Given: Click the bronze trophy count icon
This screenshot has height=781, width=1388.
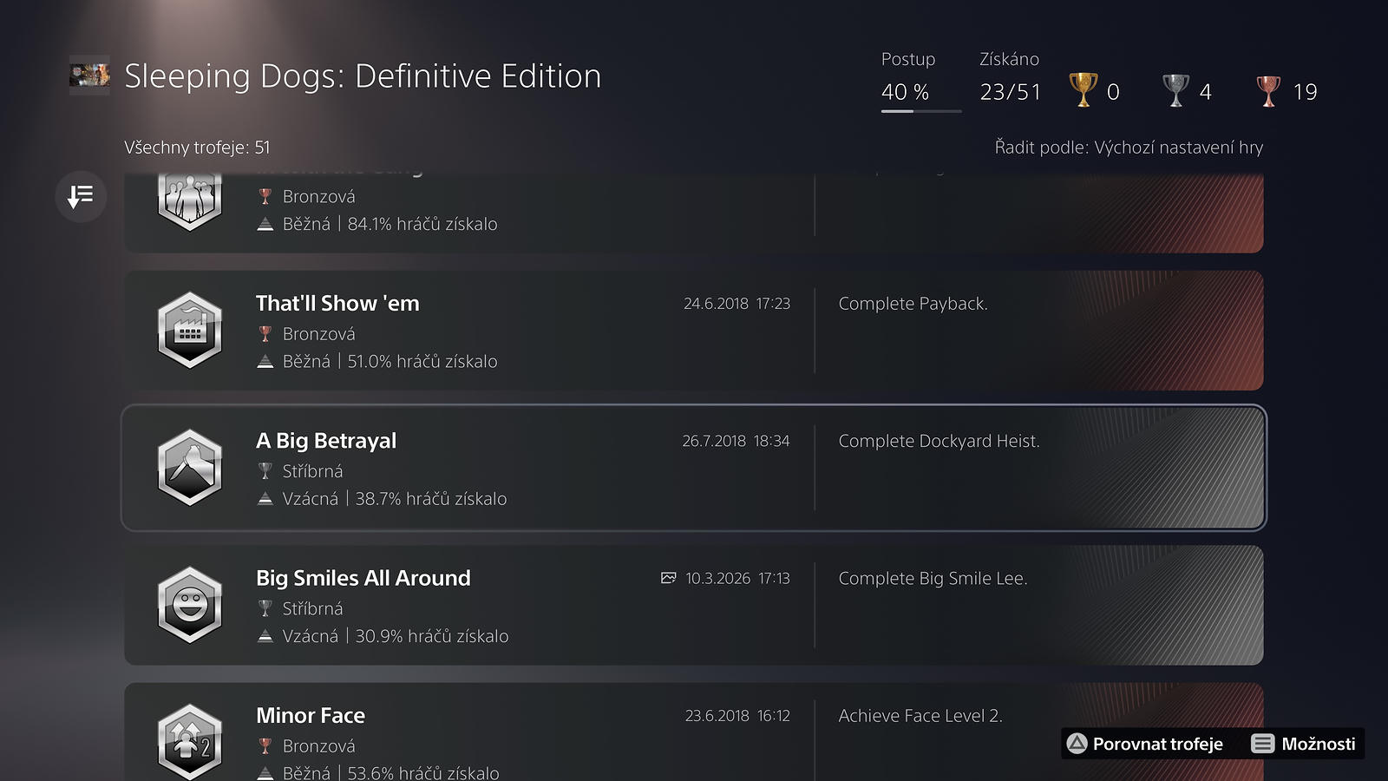Looking at the screenshot, I should [x=1268, y=90].
